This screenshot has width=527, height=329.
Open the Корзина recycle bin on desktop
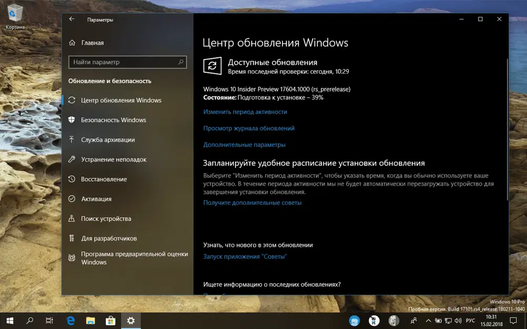point(15,17)
